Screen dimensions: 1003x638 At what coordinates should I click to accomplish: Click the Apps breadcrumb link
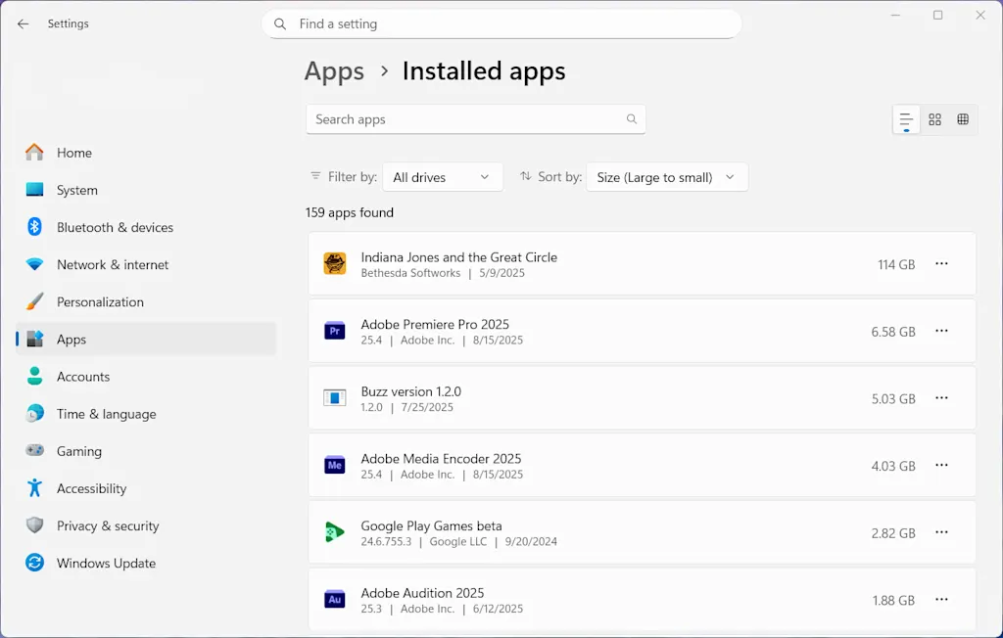click(334, 71)
